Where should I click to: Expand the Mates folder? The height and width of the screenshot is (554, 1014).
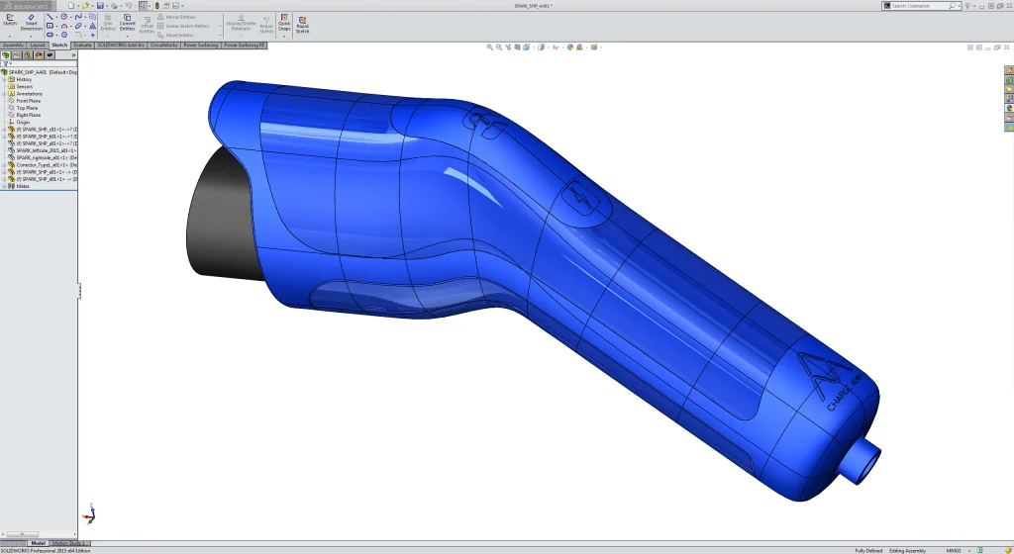6,186
